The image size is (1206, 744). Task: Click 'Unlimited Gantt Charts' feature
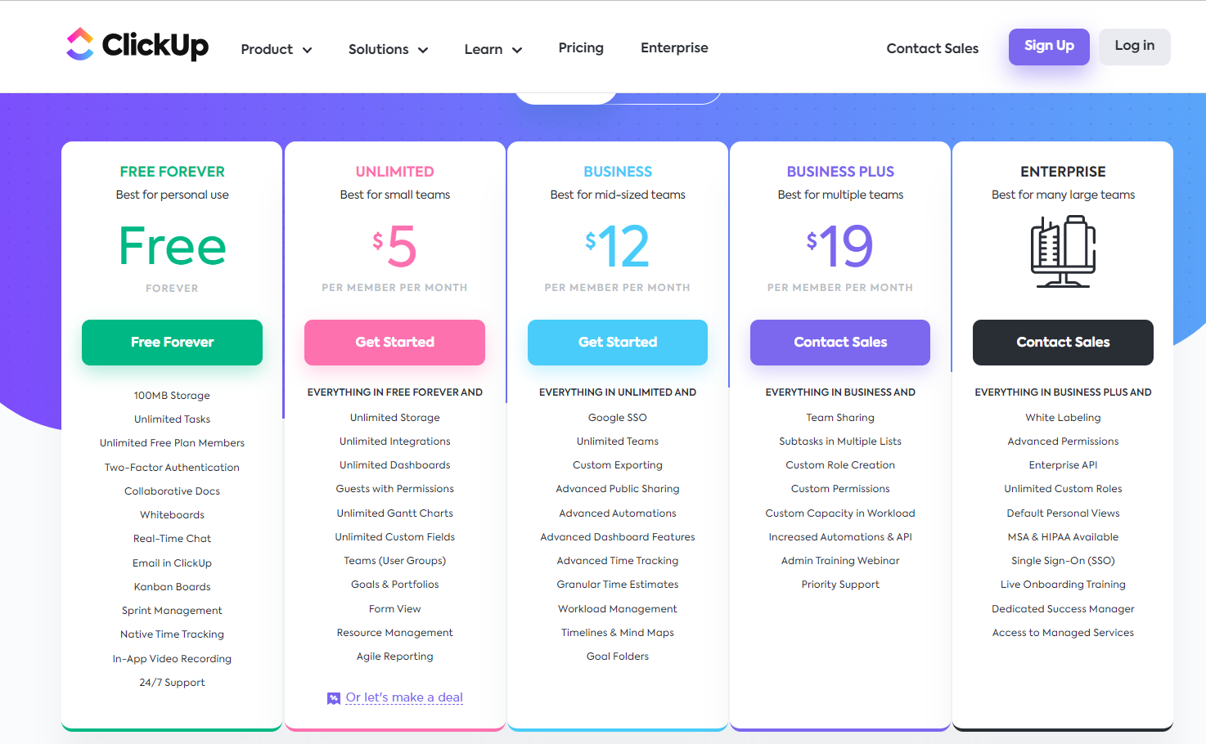(x=394, y=513)
